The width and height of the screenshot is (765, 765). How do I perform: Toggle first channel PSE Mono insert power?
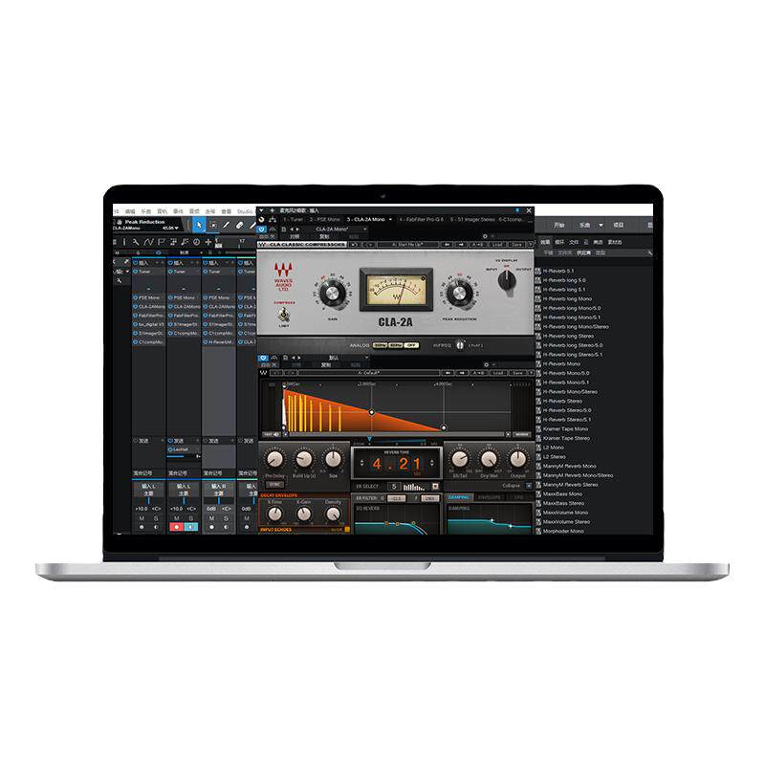(x=136, y=297)
